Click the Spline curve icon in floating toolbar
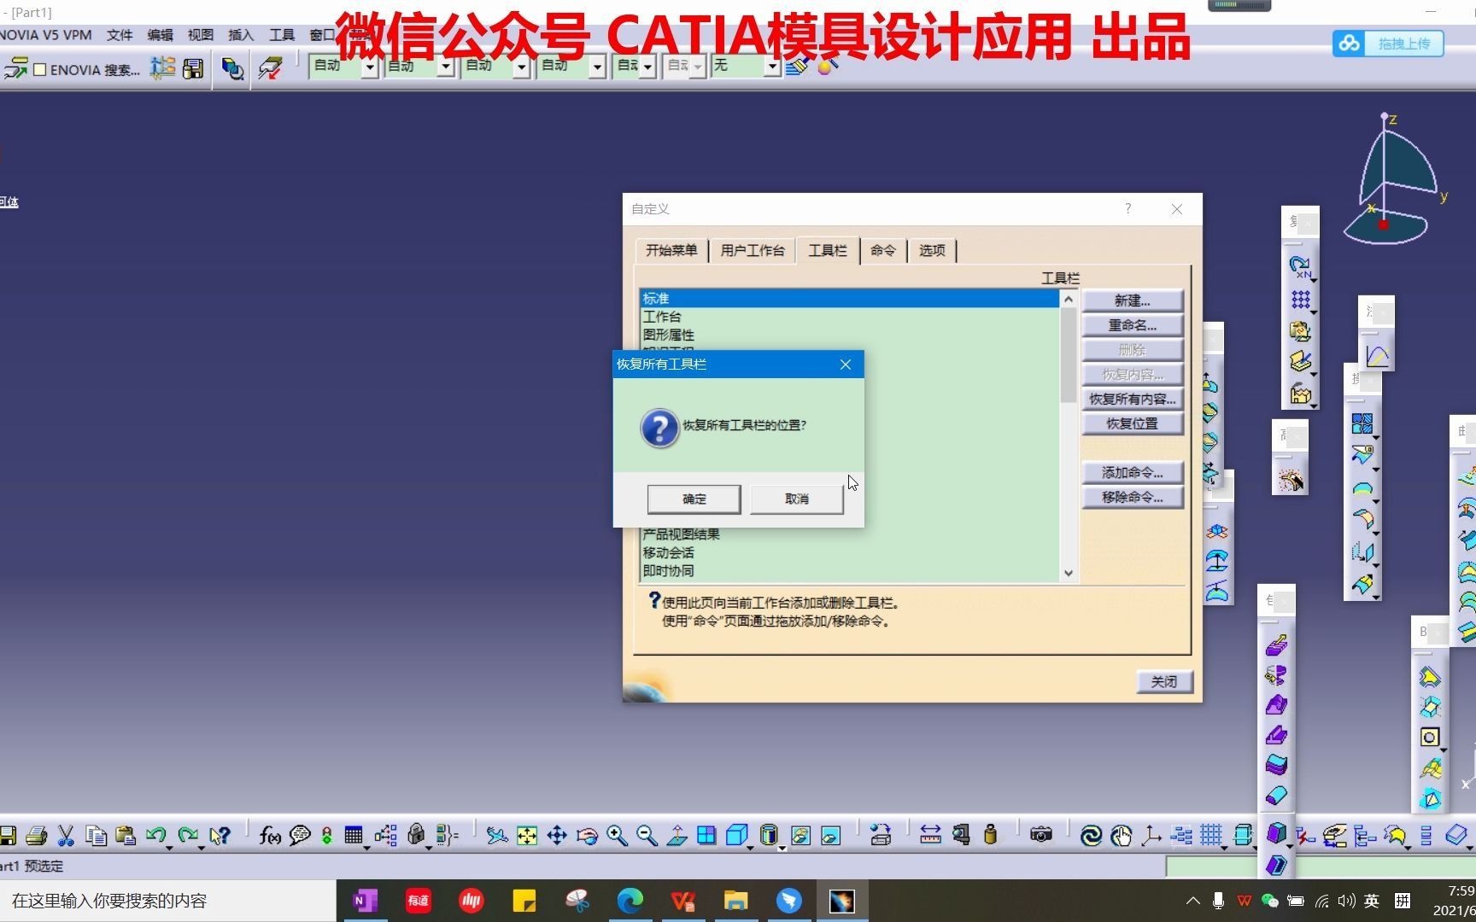This screenshot has width=1476, height=922. pos(1377,355)
